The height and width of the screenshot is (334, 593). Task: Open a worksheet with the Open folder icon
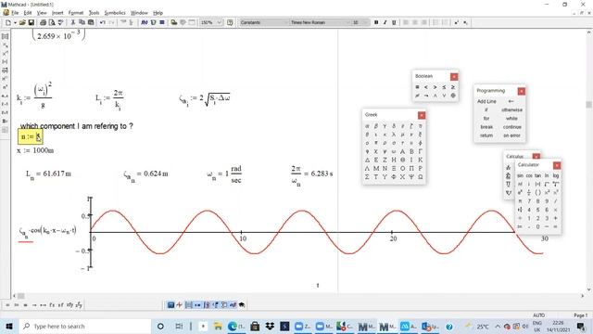tap(22, 22)
